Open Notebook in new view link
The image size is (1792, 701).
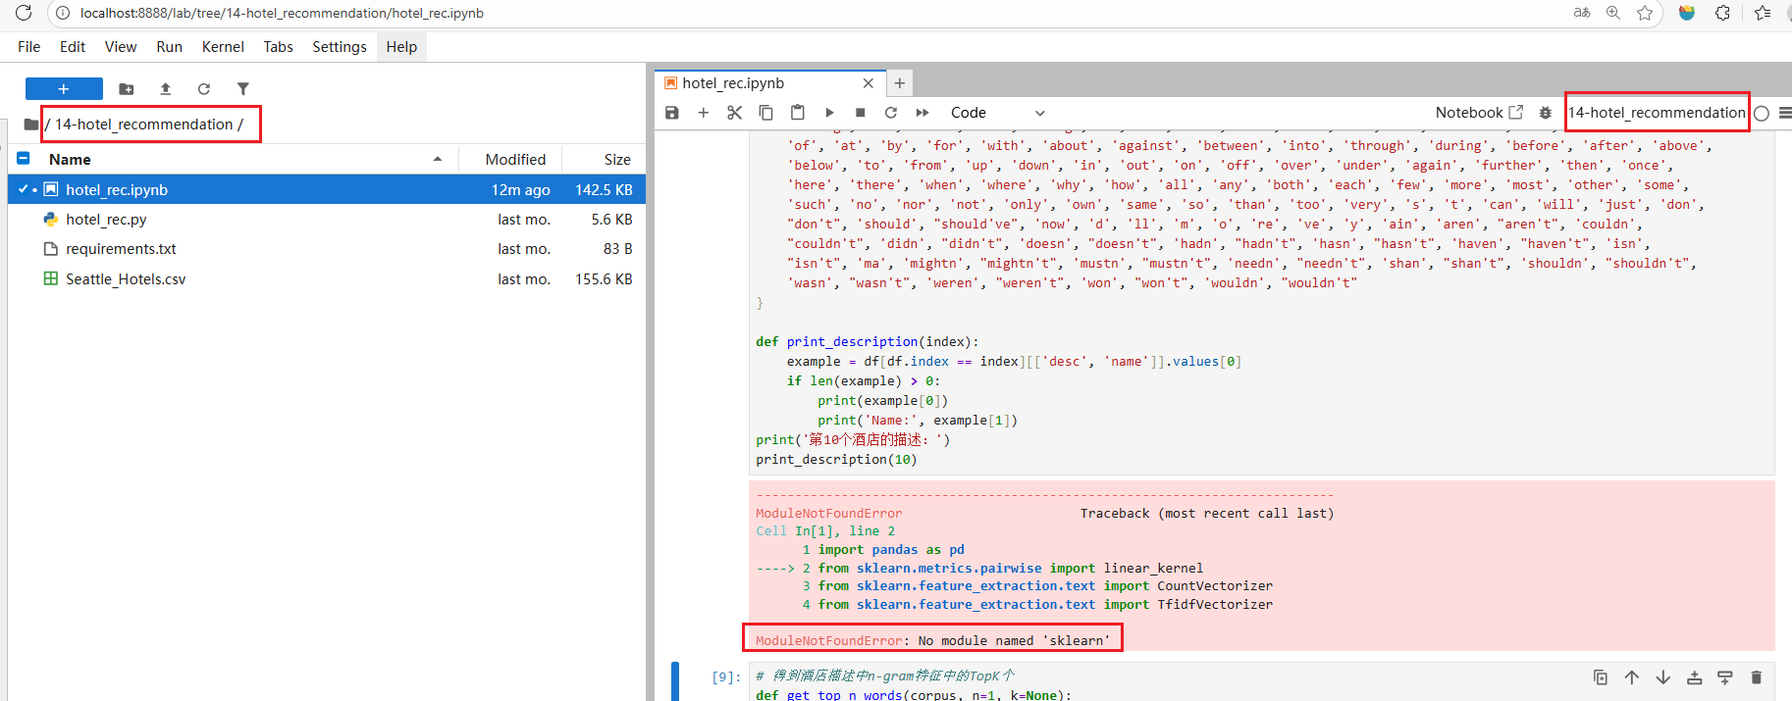pyautogui.click(x=1479, y=113)
